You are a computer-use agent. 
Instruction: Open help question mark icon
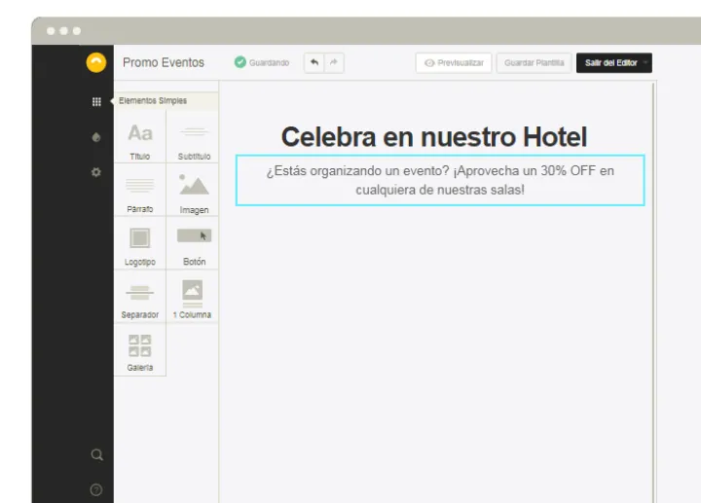(x=96, y=489)
